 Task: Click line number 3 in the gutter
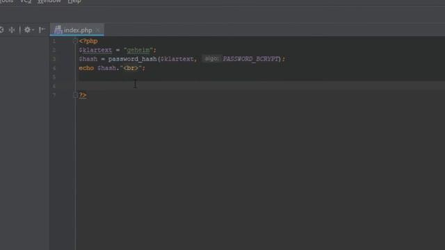54,59
